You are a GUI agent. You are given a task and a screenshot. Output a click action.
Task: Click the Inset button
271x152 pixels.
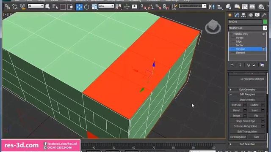(254, 110)
